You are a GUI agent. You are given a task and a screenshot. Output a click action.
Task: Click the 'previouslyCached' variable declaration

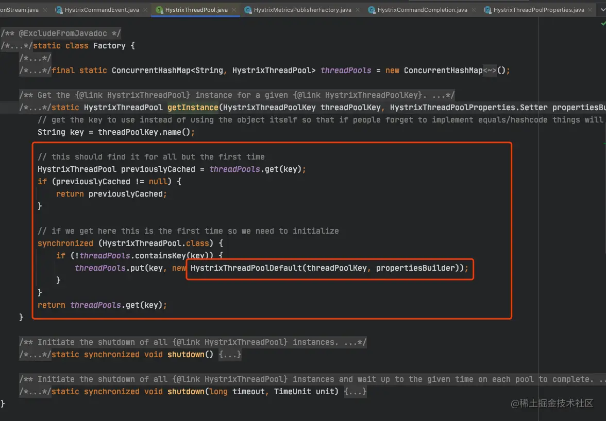pyautogui.click(x=158, y=169)
